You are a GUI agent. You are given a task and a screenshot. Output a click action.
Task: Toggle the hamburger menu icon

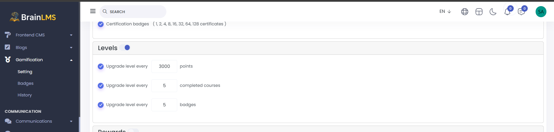[93, 11]
